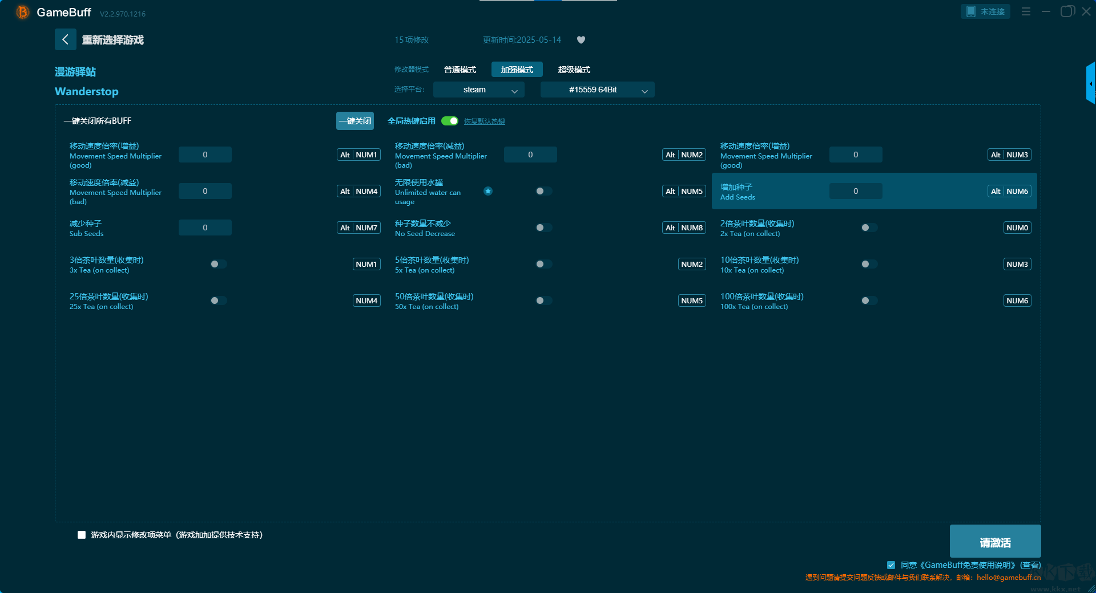The height and width of the screenshot is (593, 1096).
Task: Switch to 普通模式 tab
Action: point(460,70)
